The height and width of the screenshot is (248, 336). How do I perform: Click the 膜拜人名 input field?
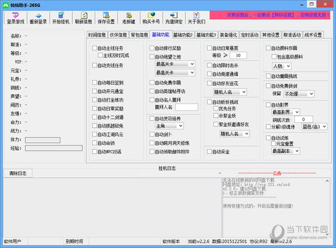[186, 107]
